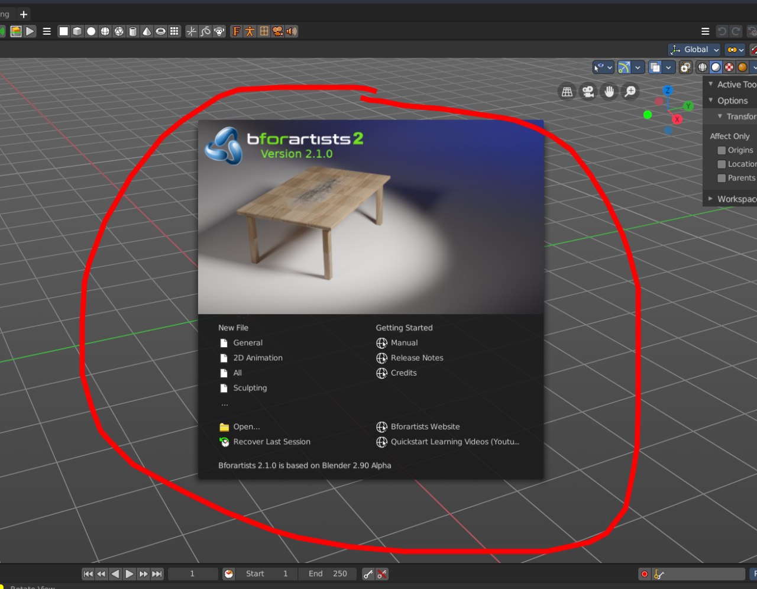Toggle X-Ray transparency button

pos(685,67)
